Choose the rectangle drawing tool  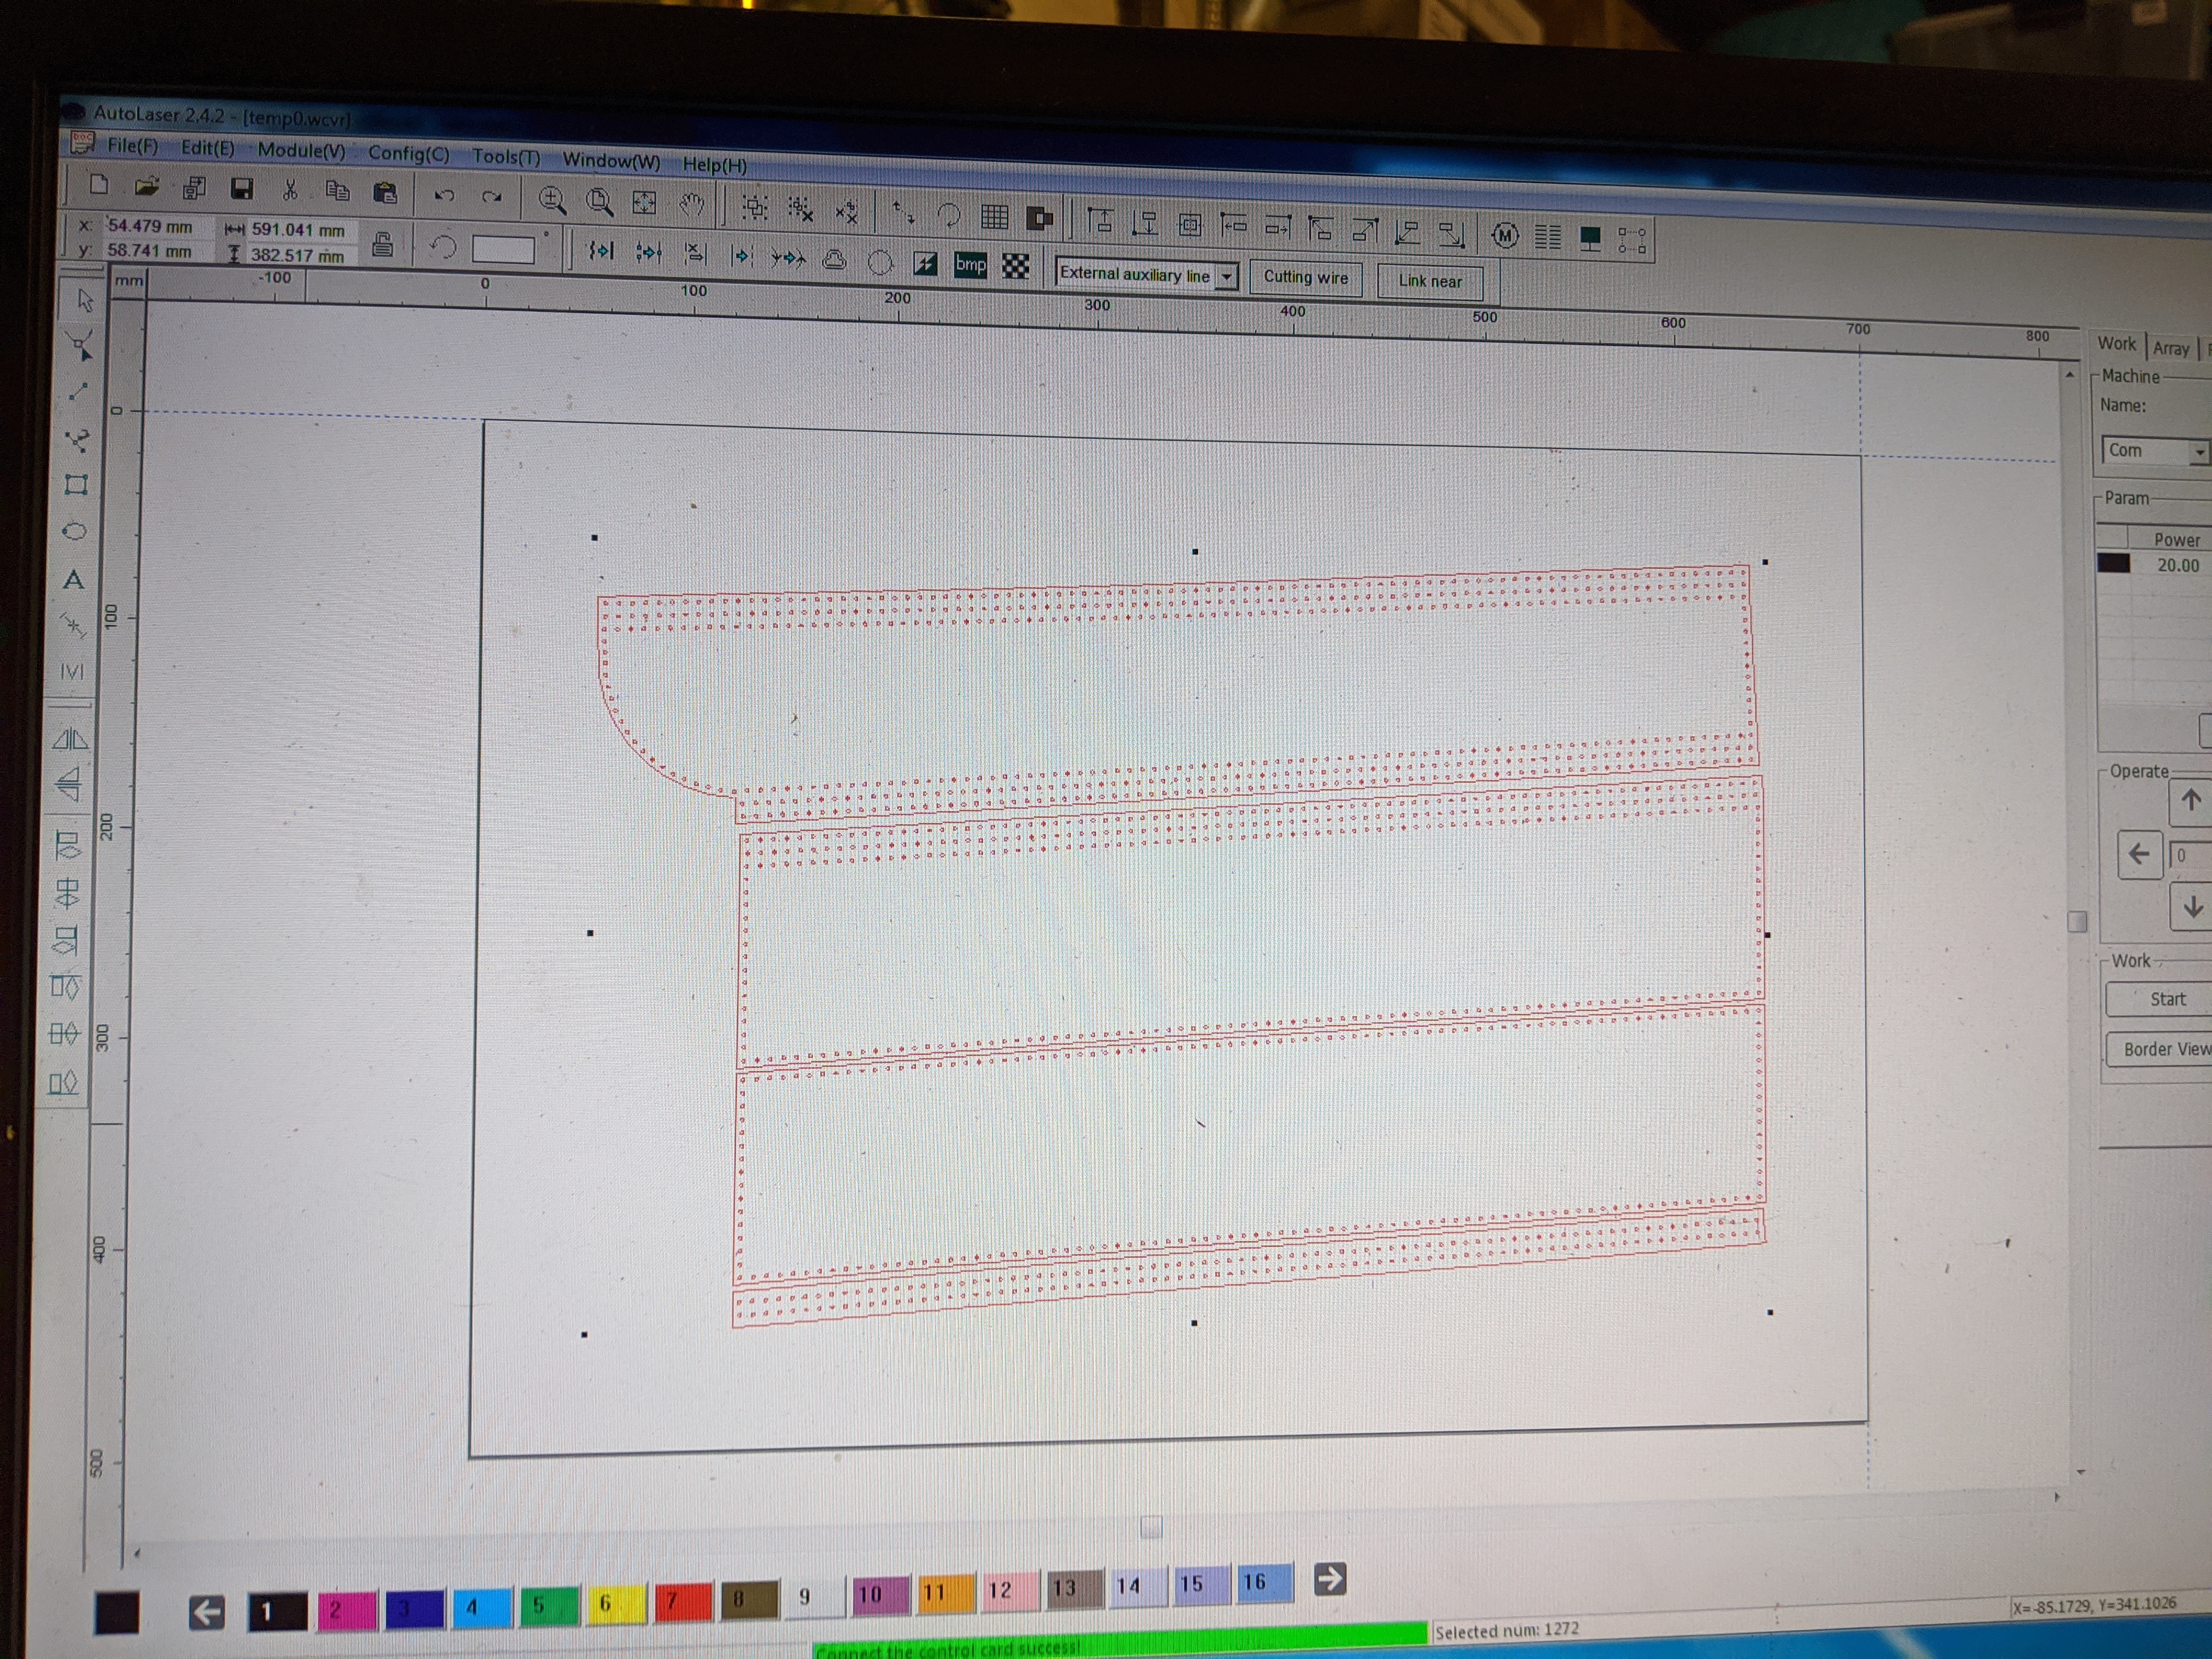pyautogui.click(x=76, y=485)
